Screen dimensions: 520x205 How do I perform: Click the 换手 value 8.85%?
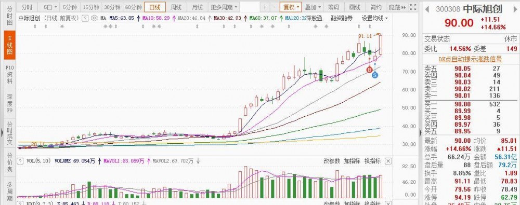pos(462,173)
